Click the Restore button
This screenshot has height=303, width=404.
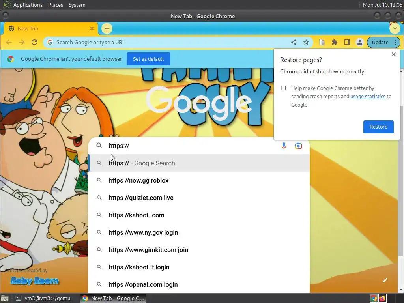[x=378, y=127]
